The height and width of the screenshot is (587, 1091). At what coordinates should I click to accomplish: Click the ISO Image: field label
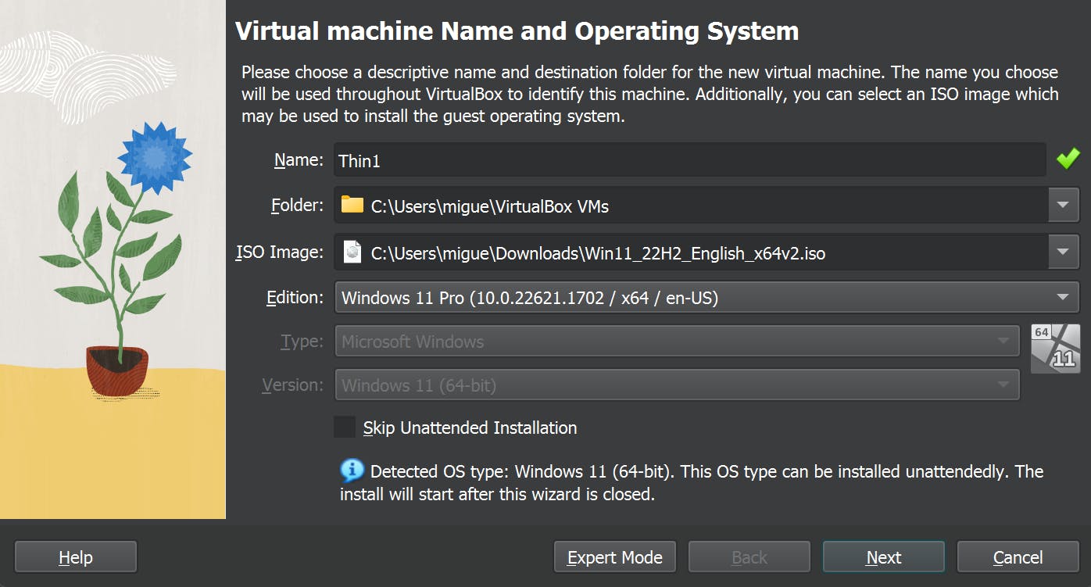279,252
